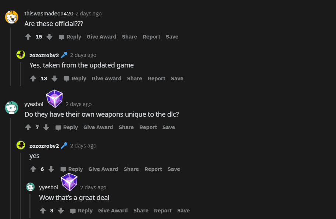Downvote the comment with 13 points

coord(54,79)
